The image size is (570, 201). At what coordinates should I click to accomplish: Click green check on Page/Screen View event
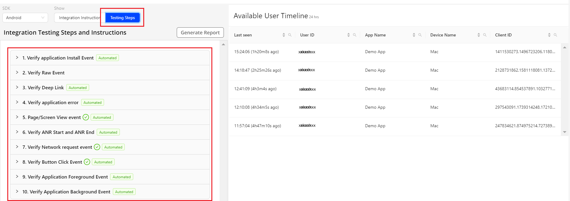[86, 118]
